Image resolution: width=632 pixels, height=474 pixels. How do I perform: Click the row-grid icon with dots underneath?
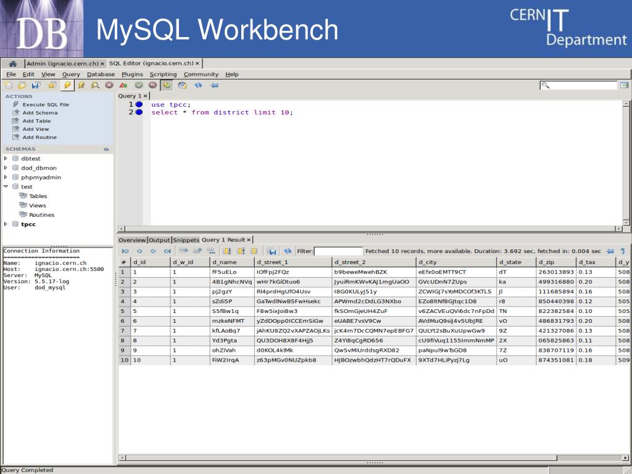pos(211,251)
